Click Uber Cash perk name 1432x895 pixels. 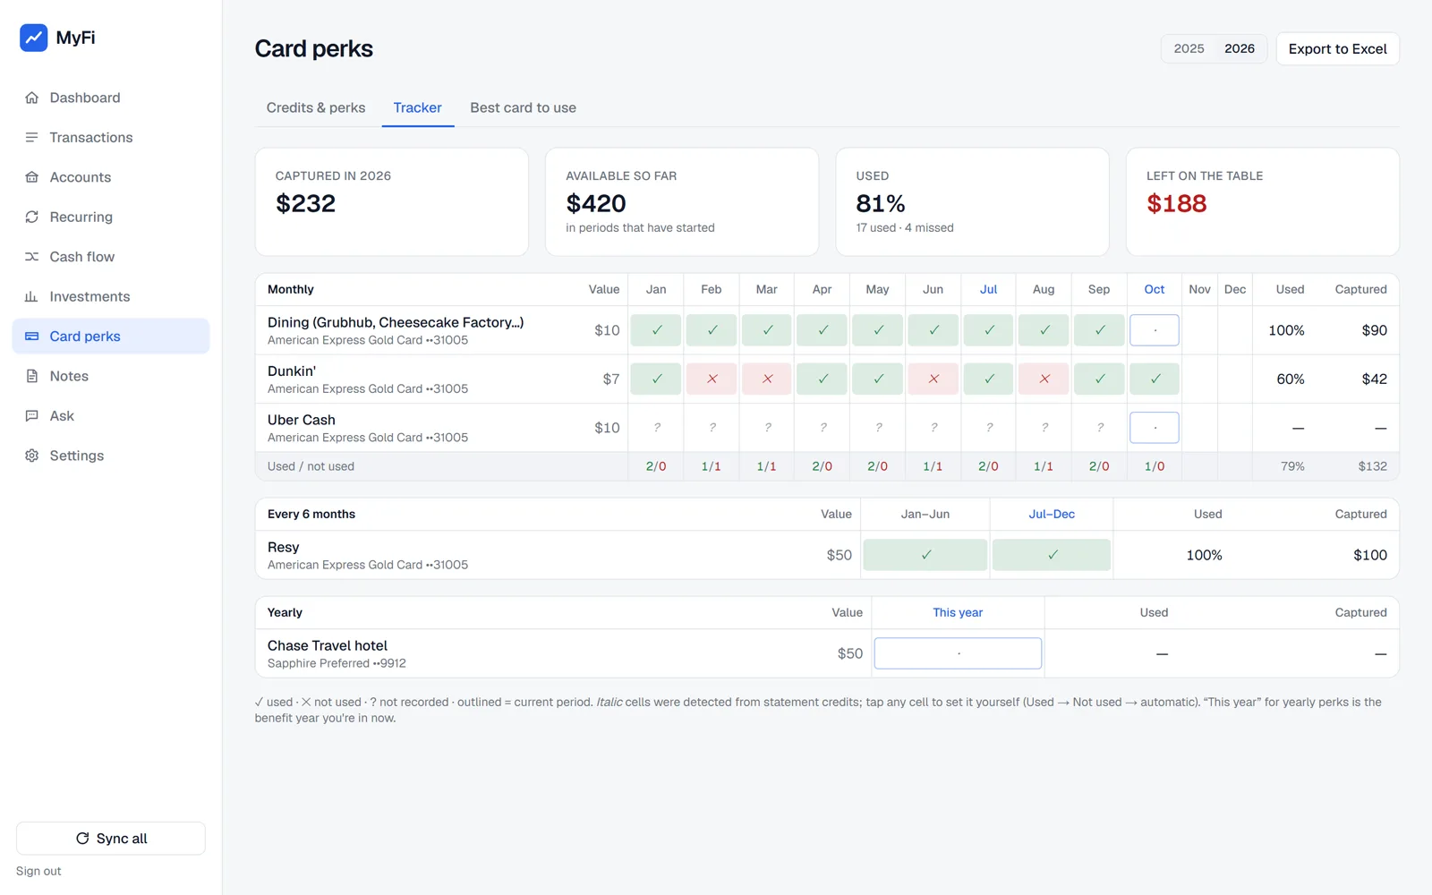pyautogui.click(x=302, y=420)
